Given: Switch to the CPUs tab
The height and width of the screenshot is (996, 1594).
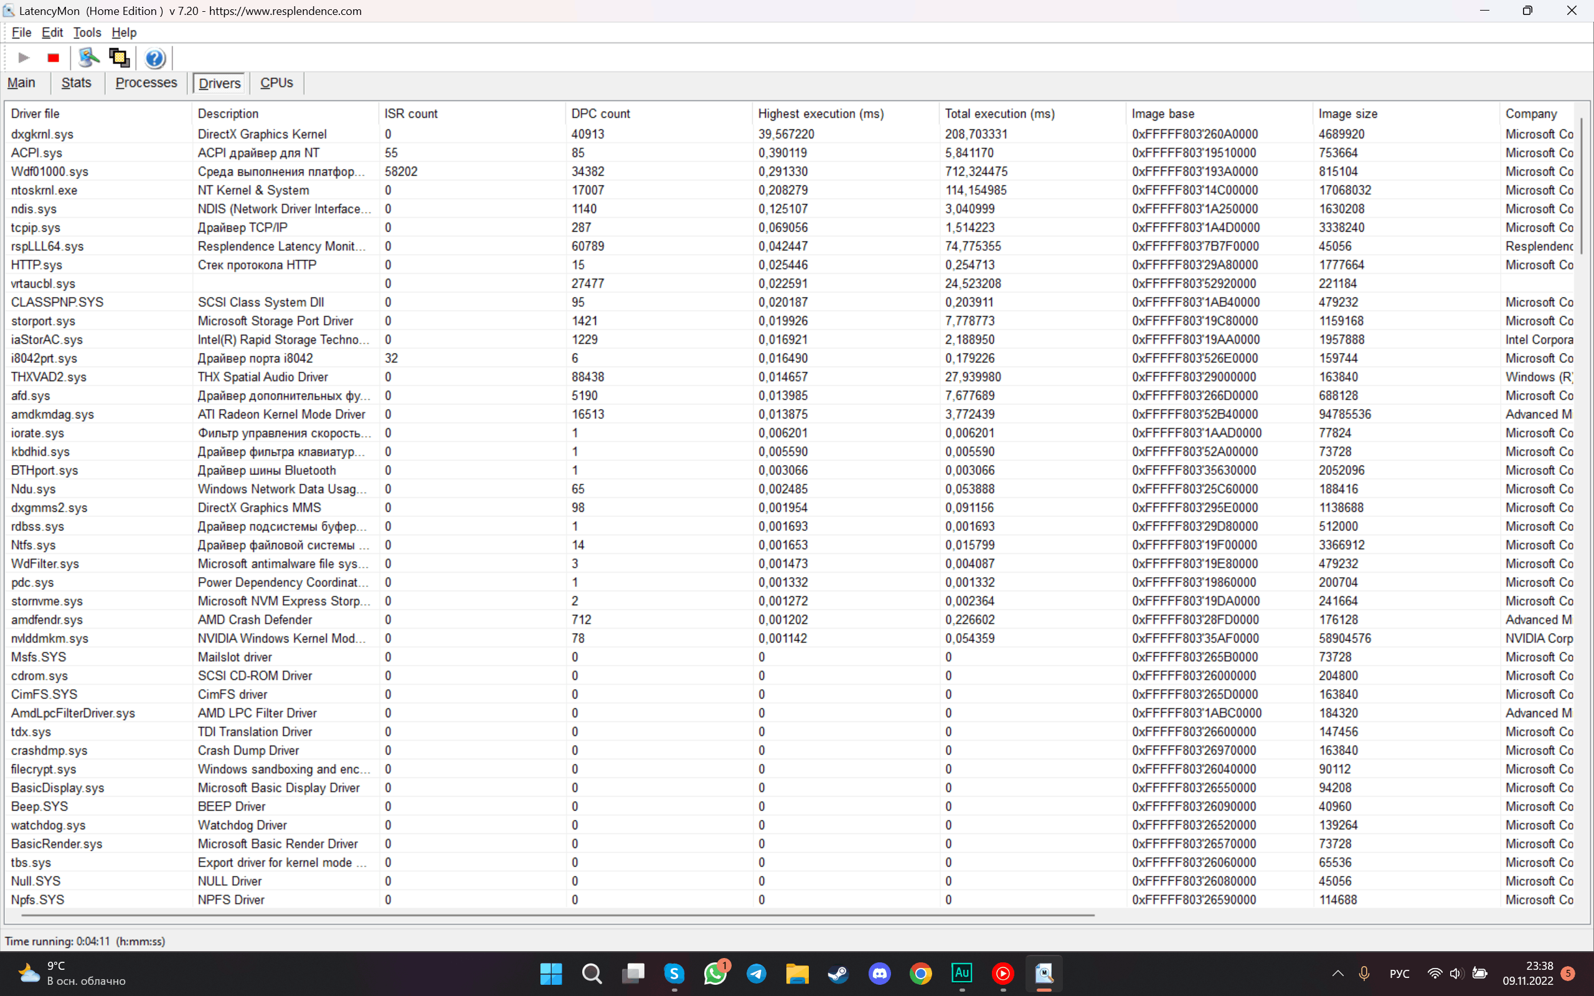Looking at the screenshot, I should [x=276, y=83].
